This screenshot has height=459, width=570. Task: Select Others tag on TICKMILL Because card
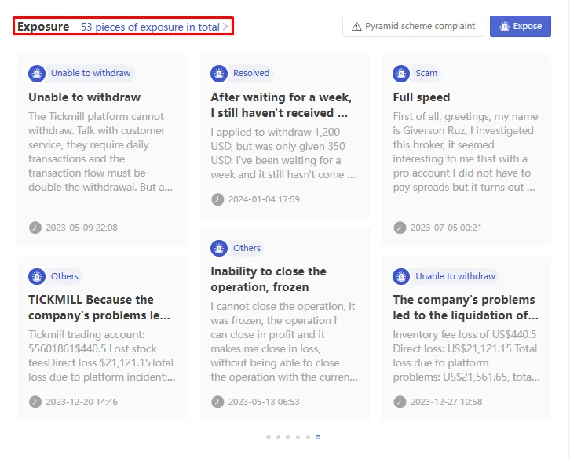click(x=64, y=276)
